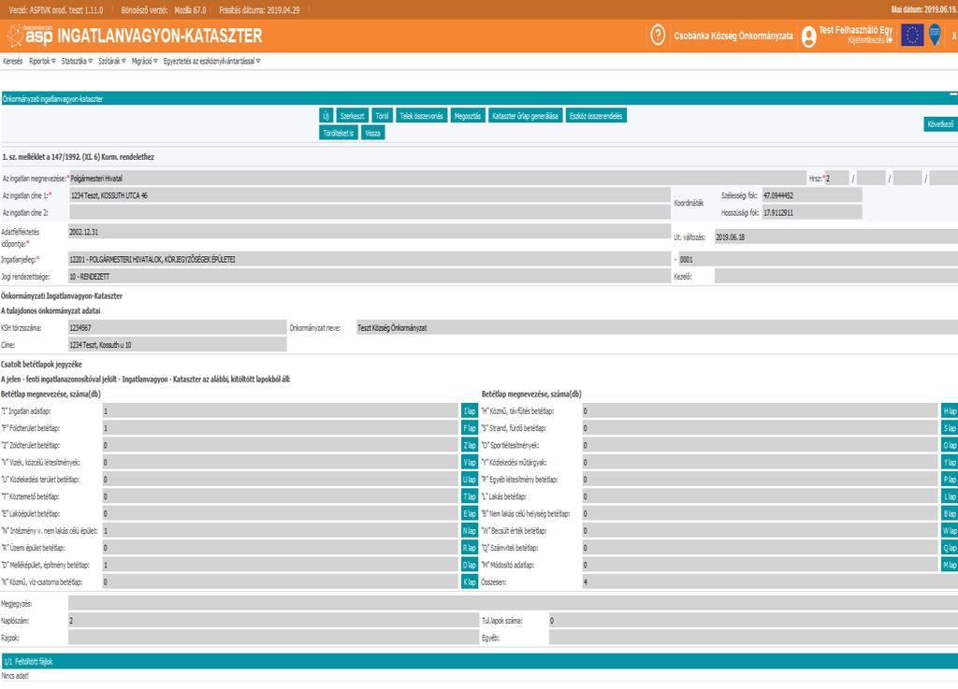Open the D lap button

click(470, 565)
